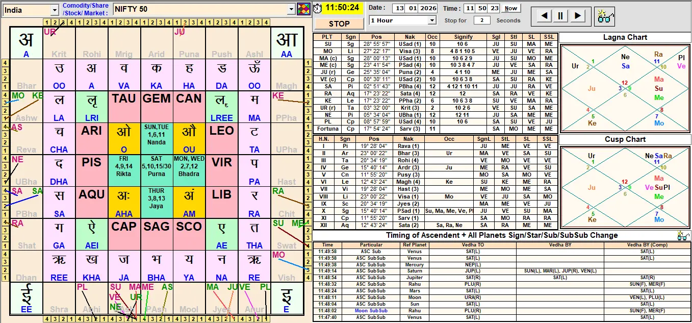Viewport: 692px width, 323px height.
Task: Click the Lagna Chart header
Action: (625, 37)
